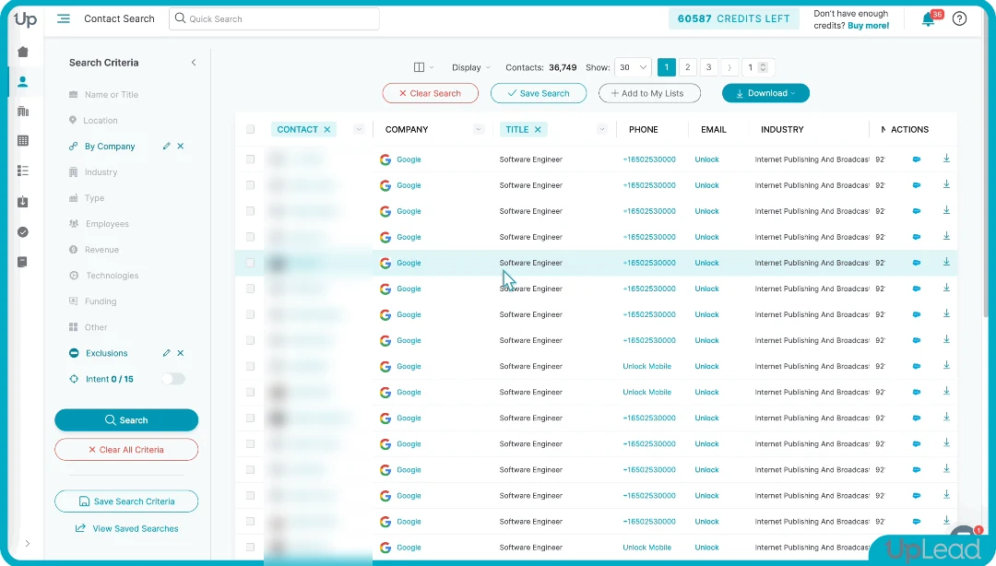
Task: Click the teal Search button
Action: click(126, 420)
